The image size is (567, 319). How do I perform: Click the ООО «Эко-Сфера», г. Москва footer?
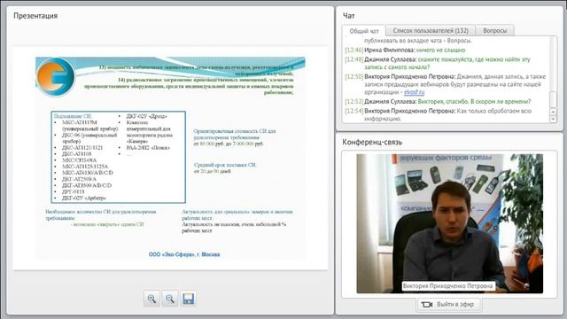pyautogui.click(x=184, y=254)
